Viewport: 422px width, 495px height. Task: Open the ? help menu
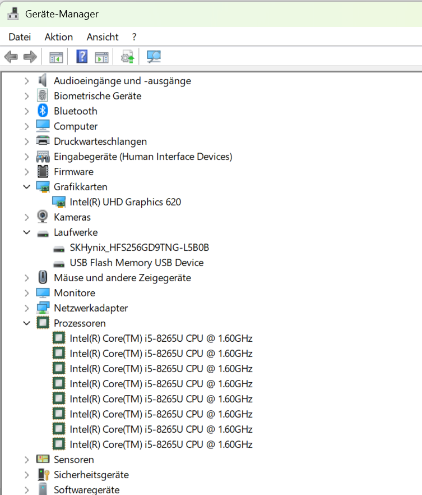(135, 37)
